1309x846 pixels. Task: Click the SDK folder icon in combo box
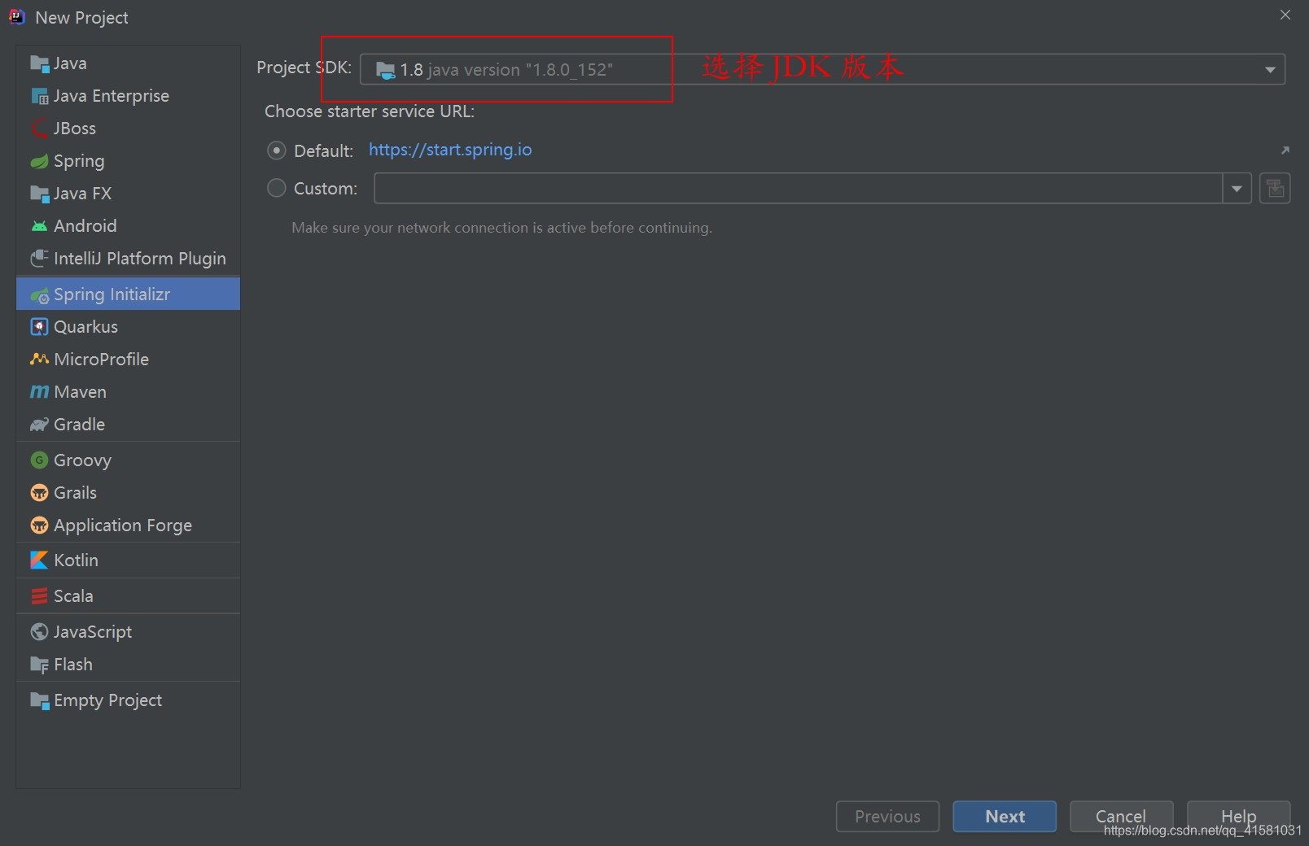(386, 71)
